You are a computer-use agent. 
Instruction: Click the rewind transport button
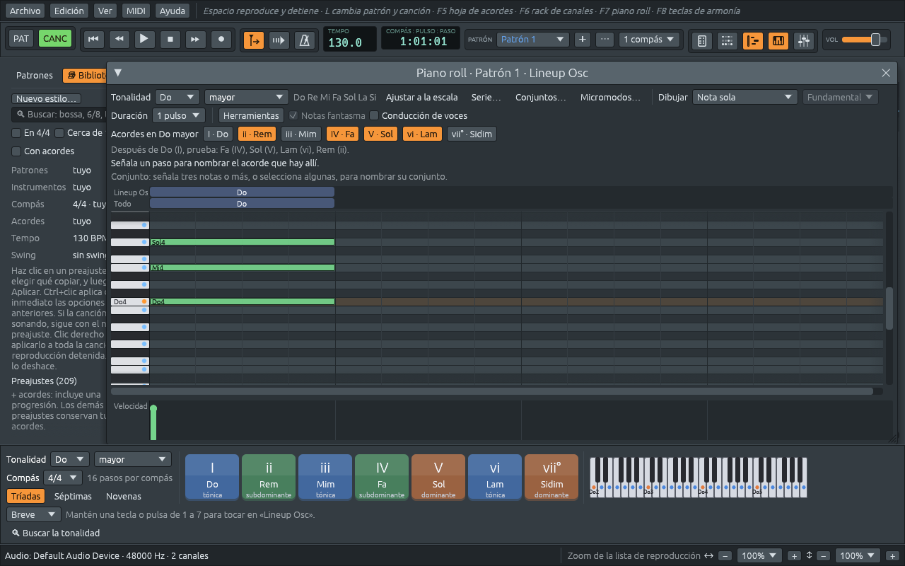coord(119,39)
